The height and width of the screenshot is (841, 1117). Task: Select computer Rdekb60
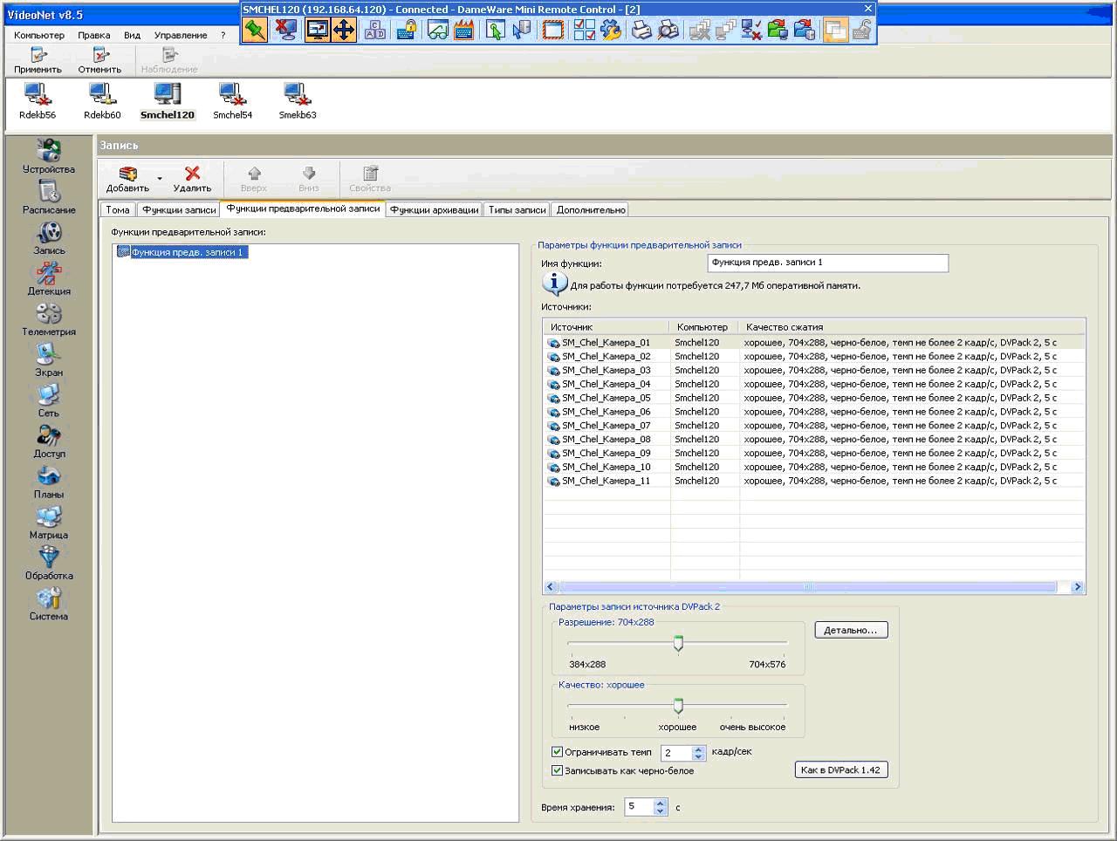pos(102,101)
